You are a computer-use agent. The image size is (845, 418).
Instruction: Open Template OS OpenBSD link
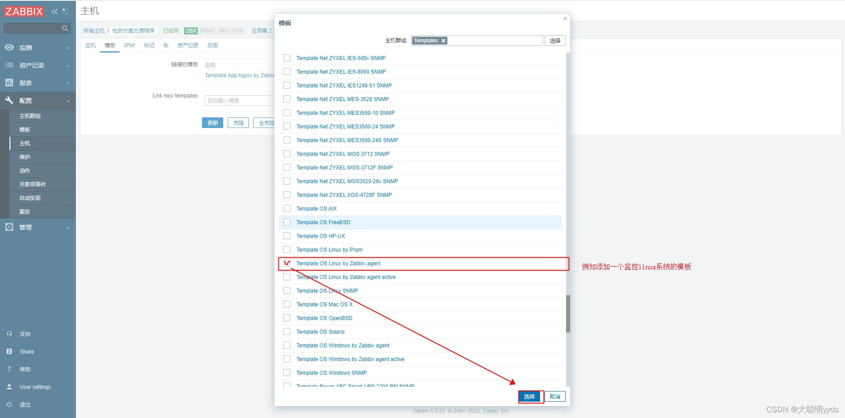point(324,318)
